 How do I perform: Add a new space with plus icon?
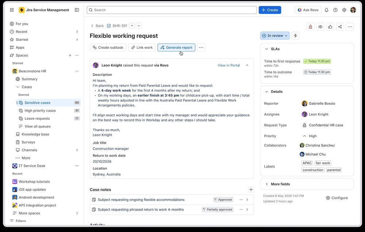point(70,56)
